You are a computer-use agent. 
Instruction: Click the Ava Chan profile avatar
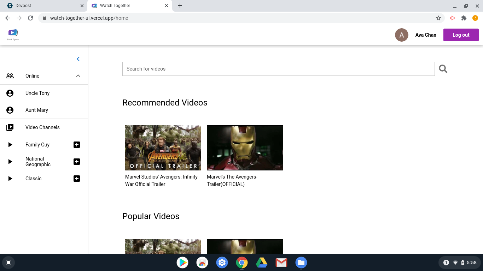(x=402, y=35)
